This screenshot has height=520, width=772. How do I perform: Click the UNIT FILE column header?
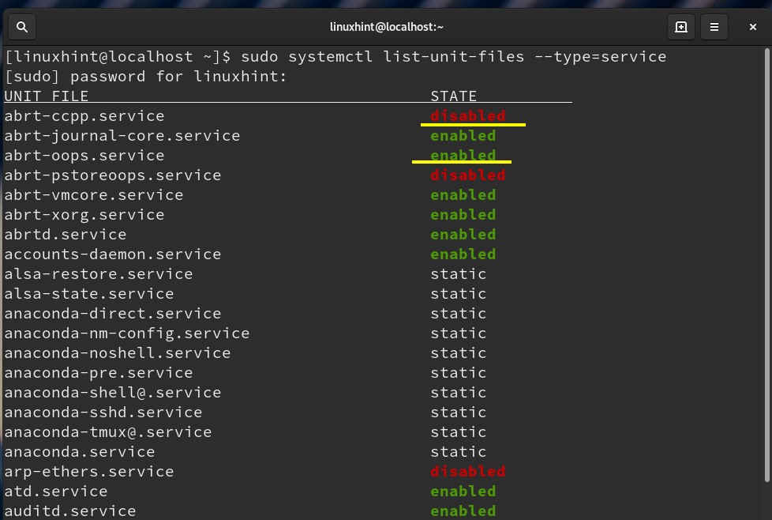47,96
